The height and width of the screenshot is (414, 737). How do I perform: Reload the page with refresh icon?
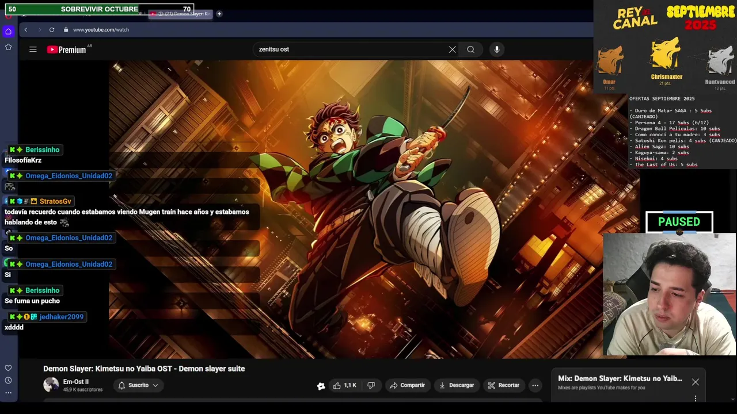pyautogui.click(x=52, y=29)
